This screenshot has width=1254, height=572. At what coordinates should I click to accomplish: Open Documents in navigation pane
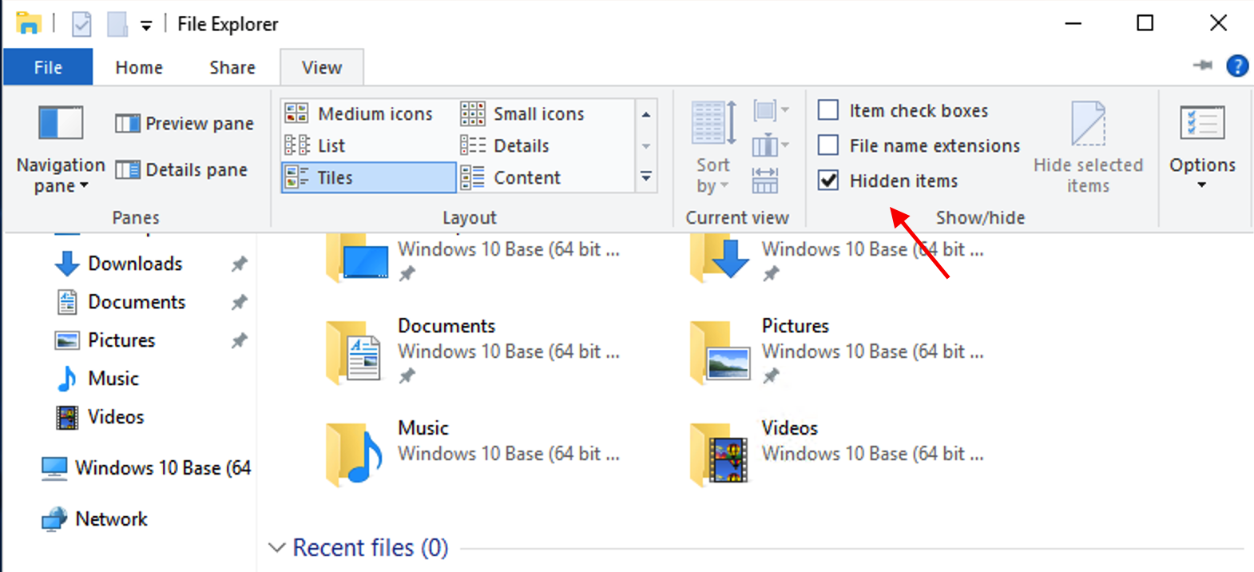[137, 302]
